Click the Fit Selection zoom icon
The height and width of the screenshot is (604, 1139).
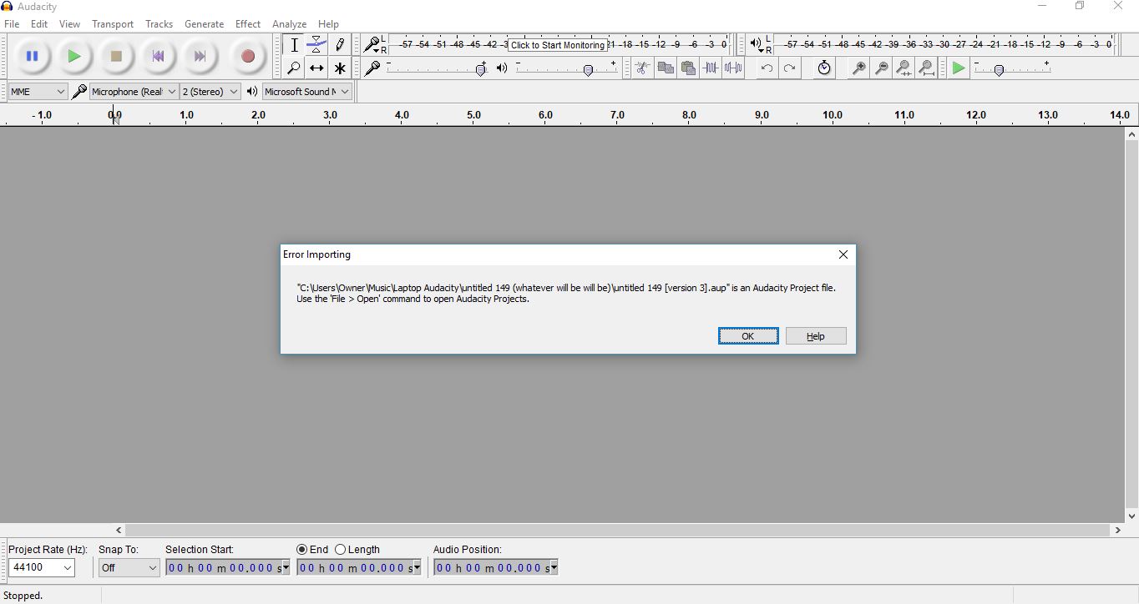coord(904,68)
